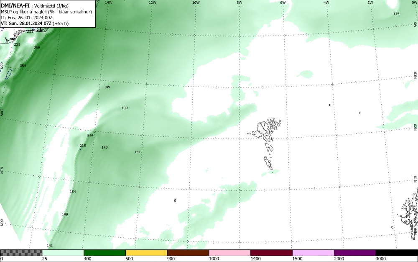
Task: Select the 6W longitude label
Action: pyautogui.click(x=283, y=3)
